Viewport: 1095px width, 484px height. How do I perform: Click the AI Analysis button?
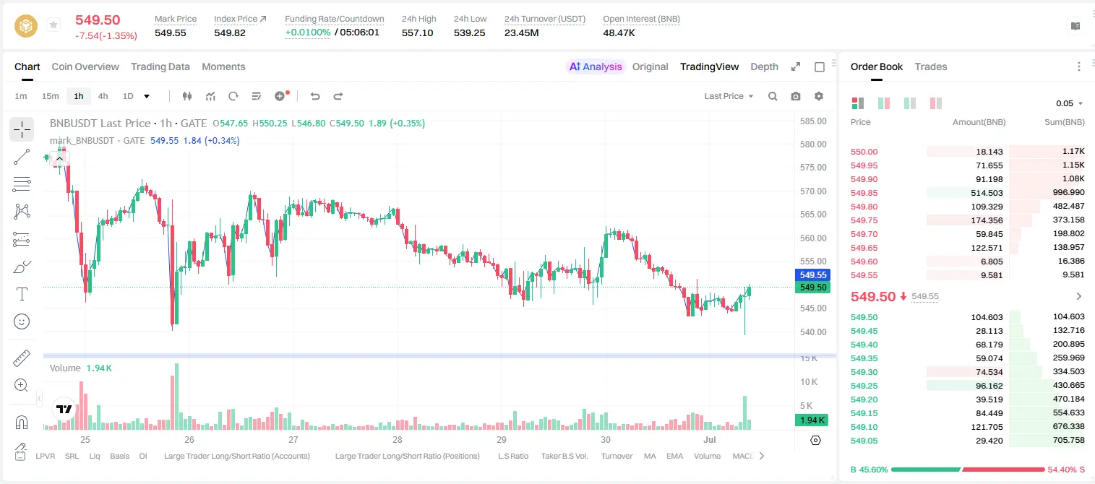click(596, 66)
